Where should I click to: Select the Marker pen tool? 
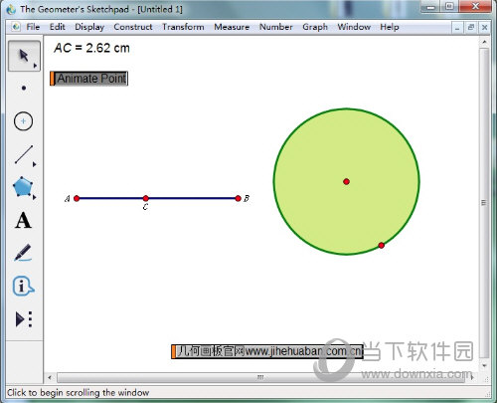(23, 253)
